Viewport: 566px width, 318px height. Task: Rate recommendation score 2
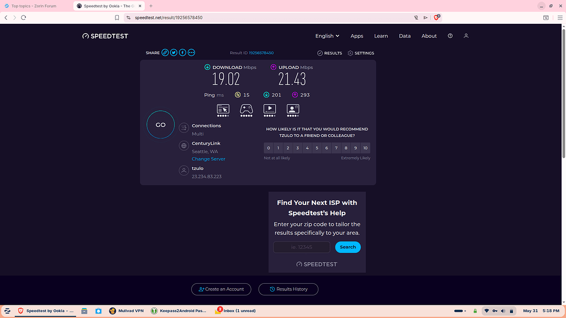(287, 148)
